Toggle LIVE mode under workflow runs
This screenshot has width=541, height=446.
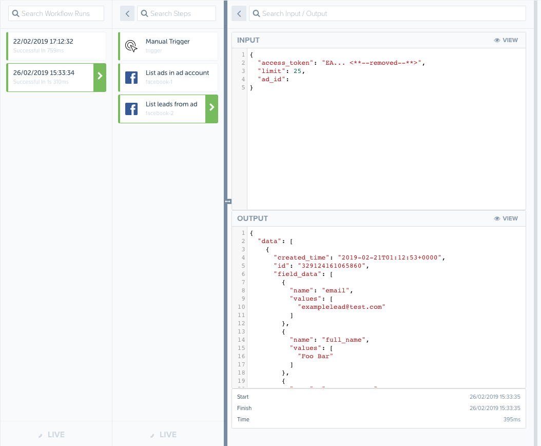pyautogui.click(x=51, y=435)
